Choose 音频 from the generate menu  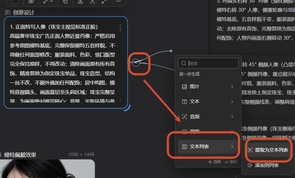pyautogui.click(x=208, y=116)
